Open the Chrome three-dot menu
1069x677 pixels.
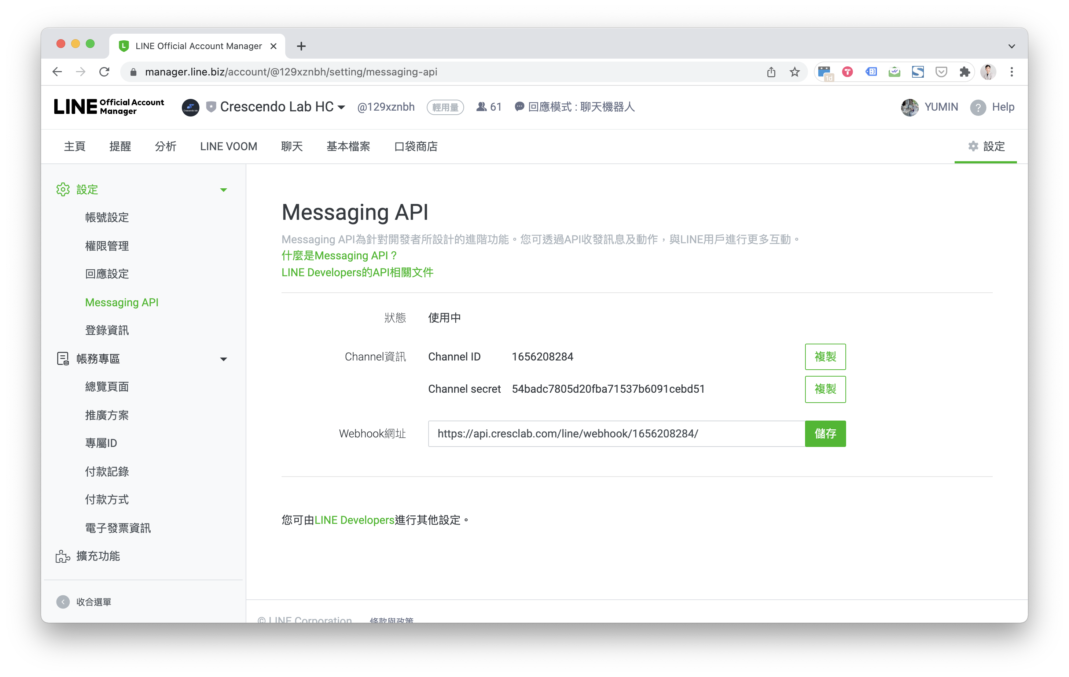point(1012,72)
